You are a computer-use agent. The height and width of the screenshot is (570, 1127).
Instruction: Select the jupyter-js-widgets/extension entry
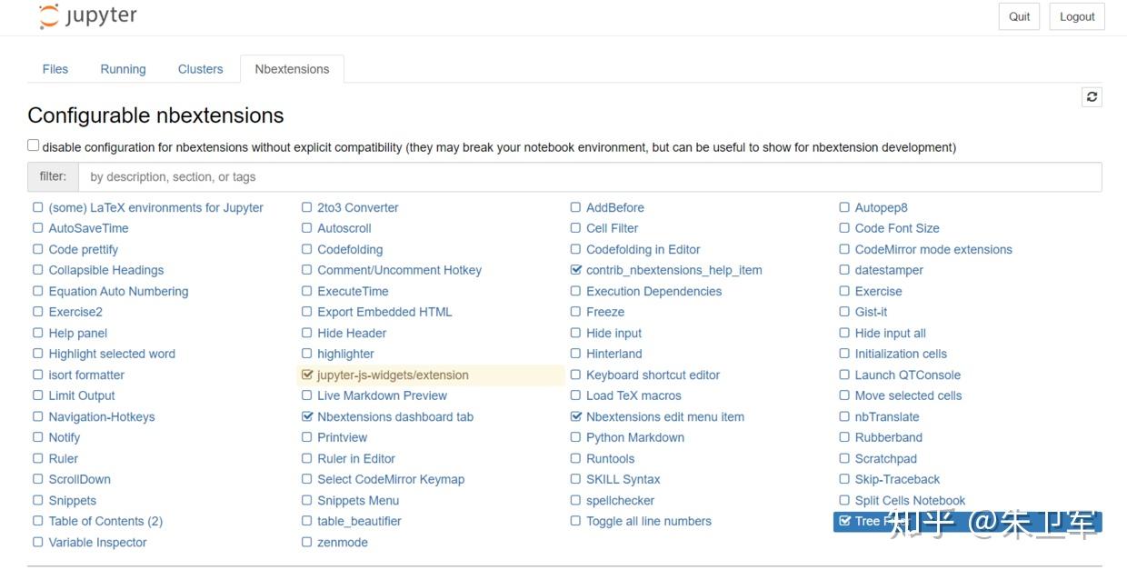(x=393, y=375)
